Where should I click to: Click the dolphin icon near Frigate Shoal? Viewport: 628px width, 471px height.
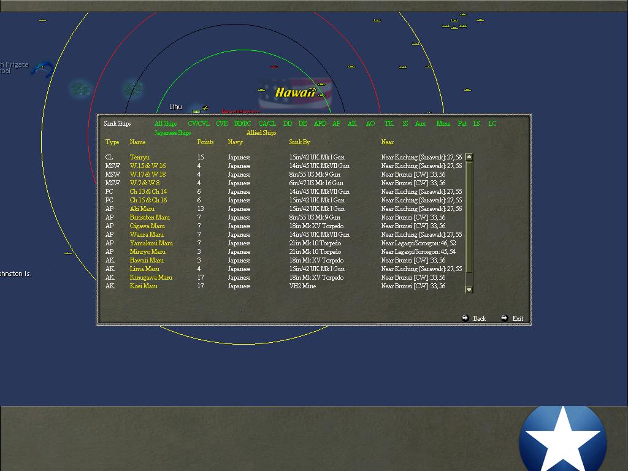[42, 69]
